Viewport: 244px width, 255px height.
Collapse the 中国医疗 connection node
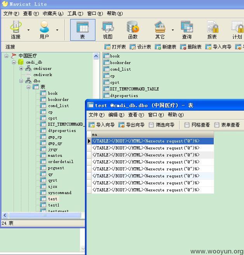pyautogui.click(x=6, y=56)
